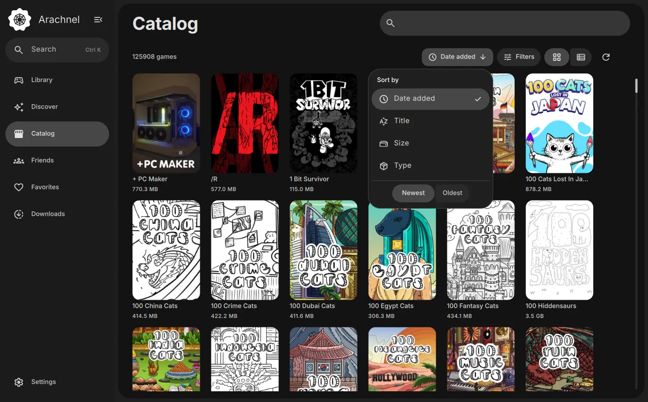Select Date added sort option
The image size is (648, 402).
tap(430, 99)
